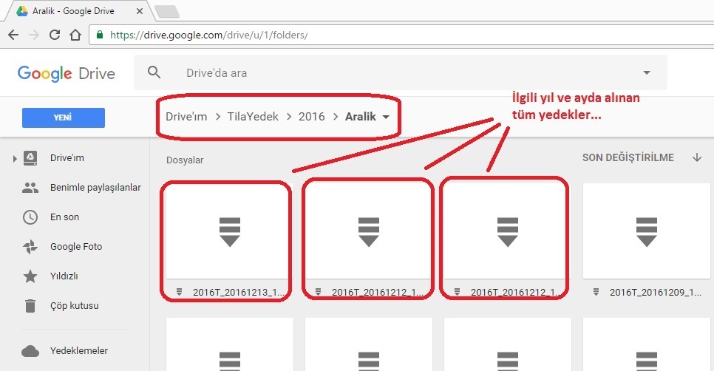Screen dimensions: 714x388
Task: Select the Aralik - Google Drive browser tab
Action: pyautogui.click(x=80, y=11)
